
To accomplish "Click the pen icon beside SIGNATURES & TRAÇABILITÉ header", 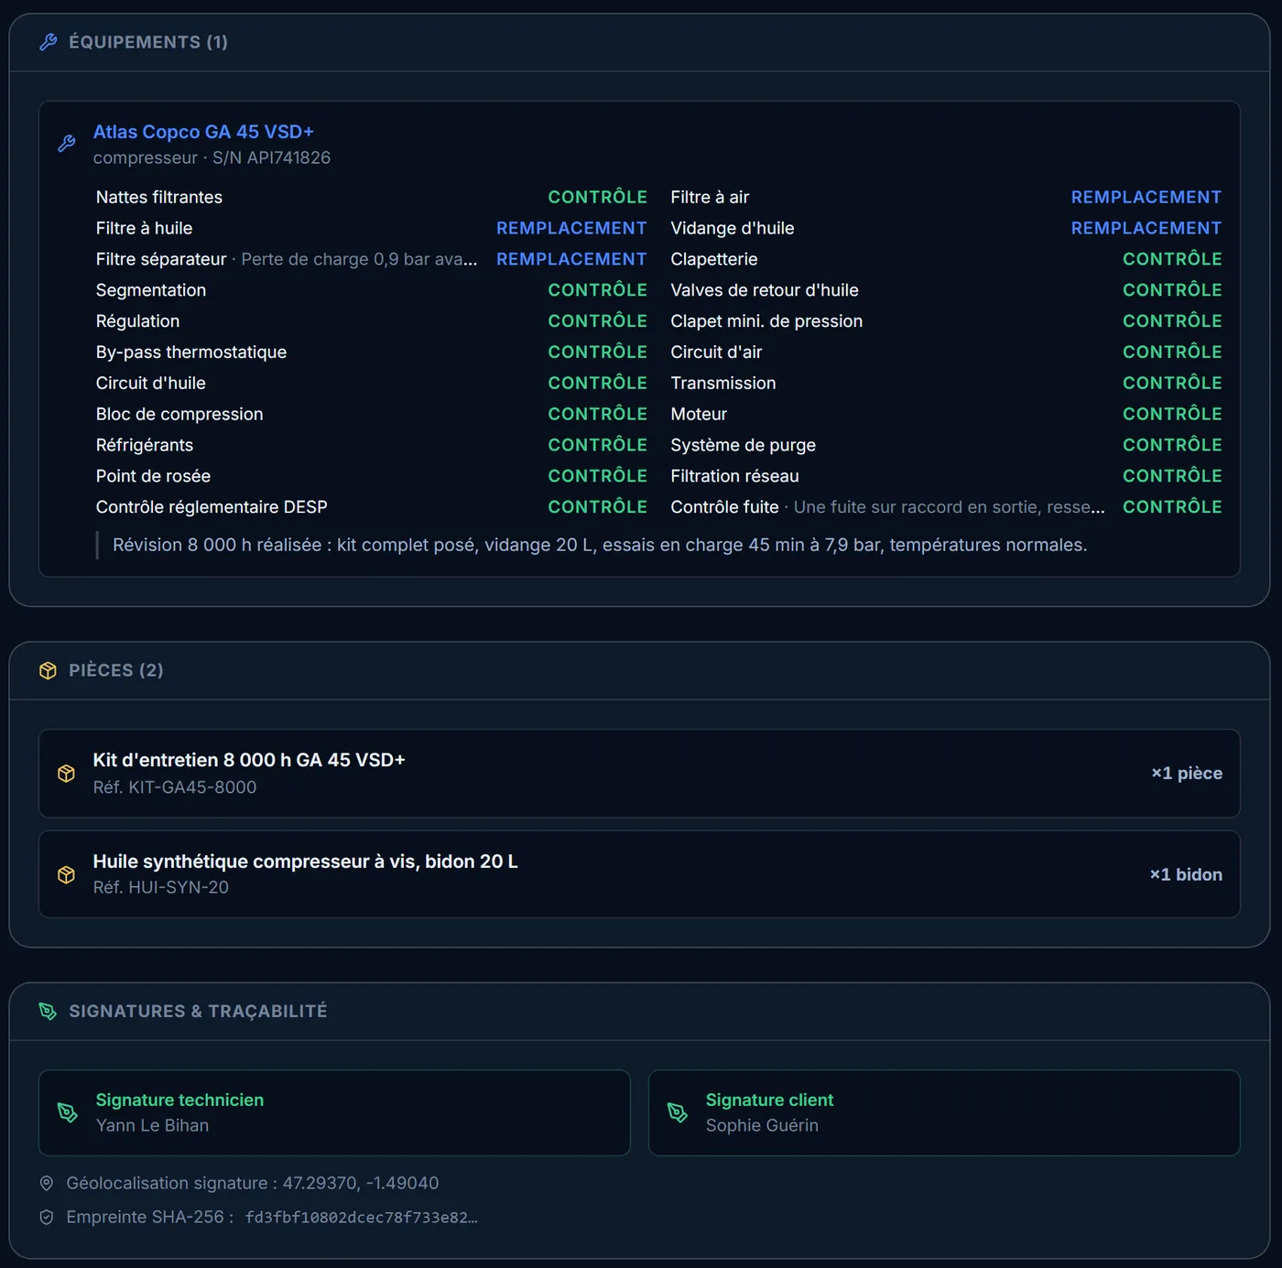I will click(x=49, y=1012).
